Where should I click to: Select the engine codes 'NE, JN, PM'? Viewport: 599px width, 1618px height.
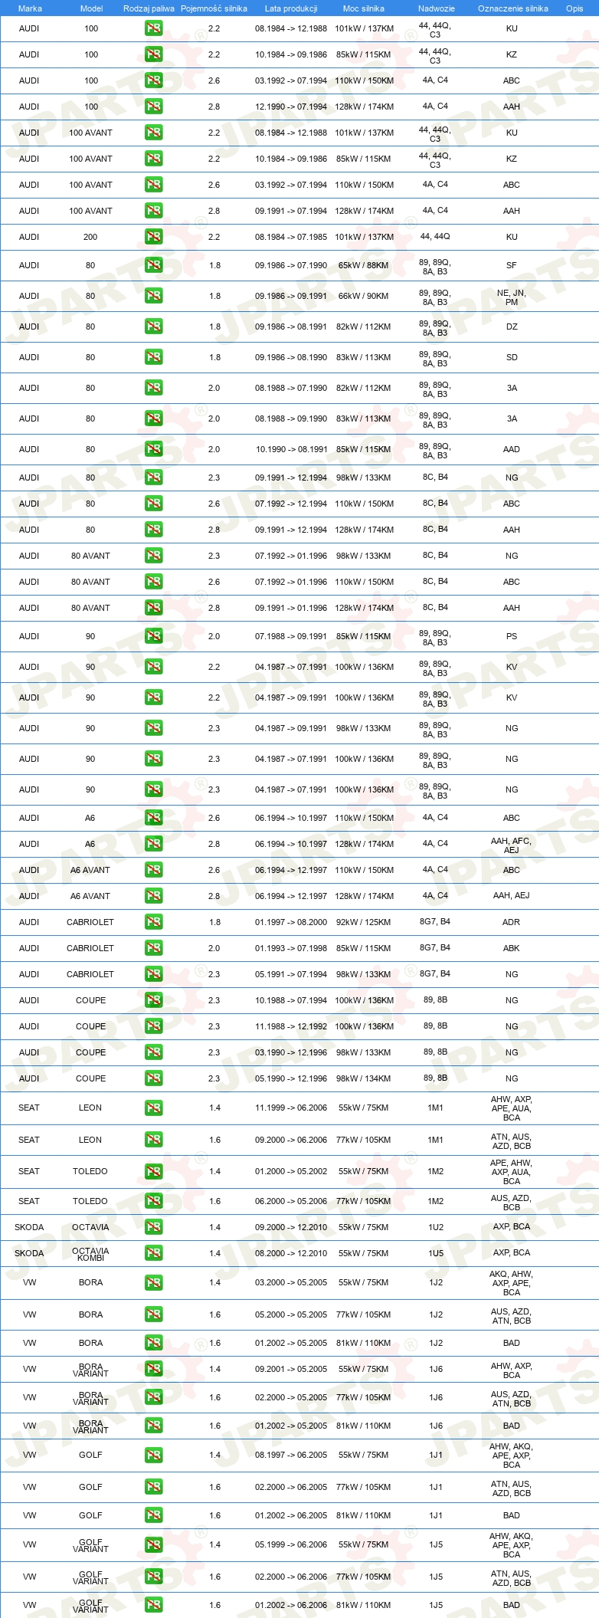512,297
